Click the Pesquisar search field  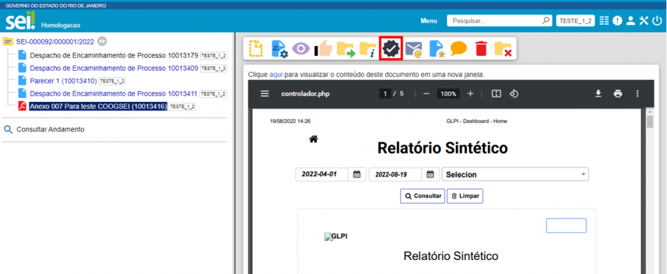[495, 21]
